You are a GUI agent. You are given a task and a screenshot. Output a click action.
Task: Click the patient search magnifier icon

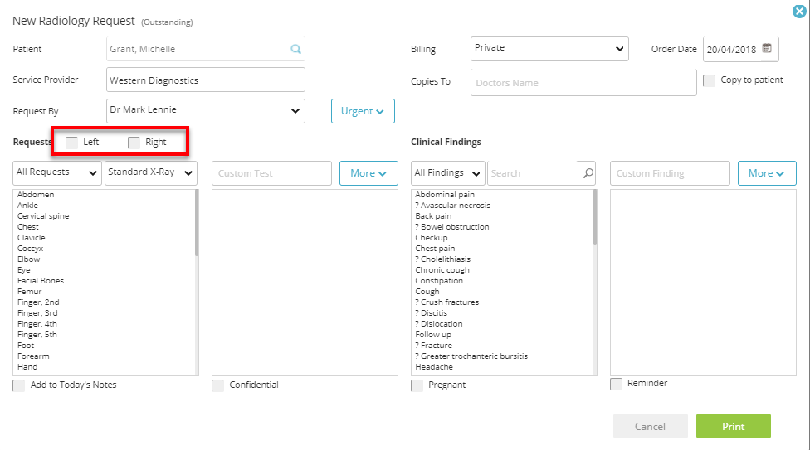click(x=295, y=49)
